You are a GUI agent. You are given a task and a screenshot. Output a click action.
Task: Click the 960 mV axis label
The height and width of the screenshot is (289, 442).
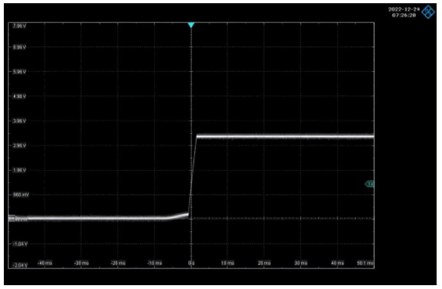[21, 195]
